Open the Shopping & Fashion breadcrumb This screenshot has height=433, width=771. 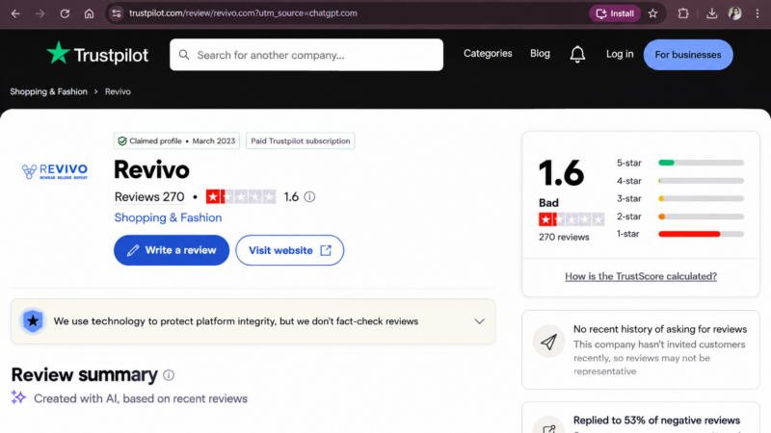[49, 91]
